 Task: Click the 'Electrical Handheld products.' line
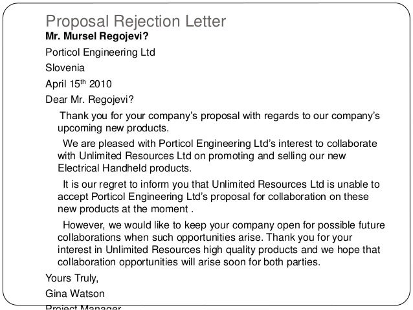pos(124,168)
